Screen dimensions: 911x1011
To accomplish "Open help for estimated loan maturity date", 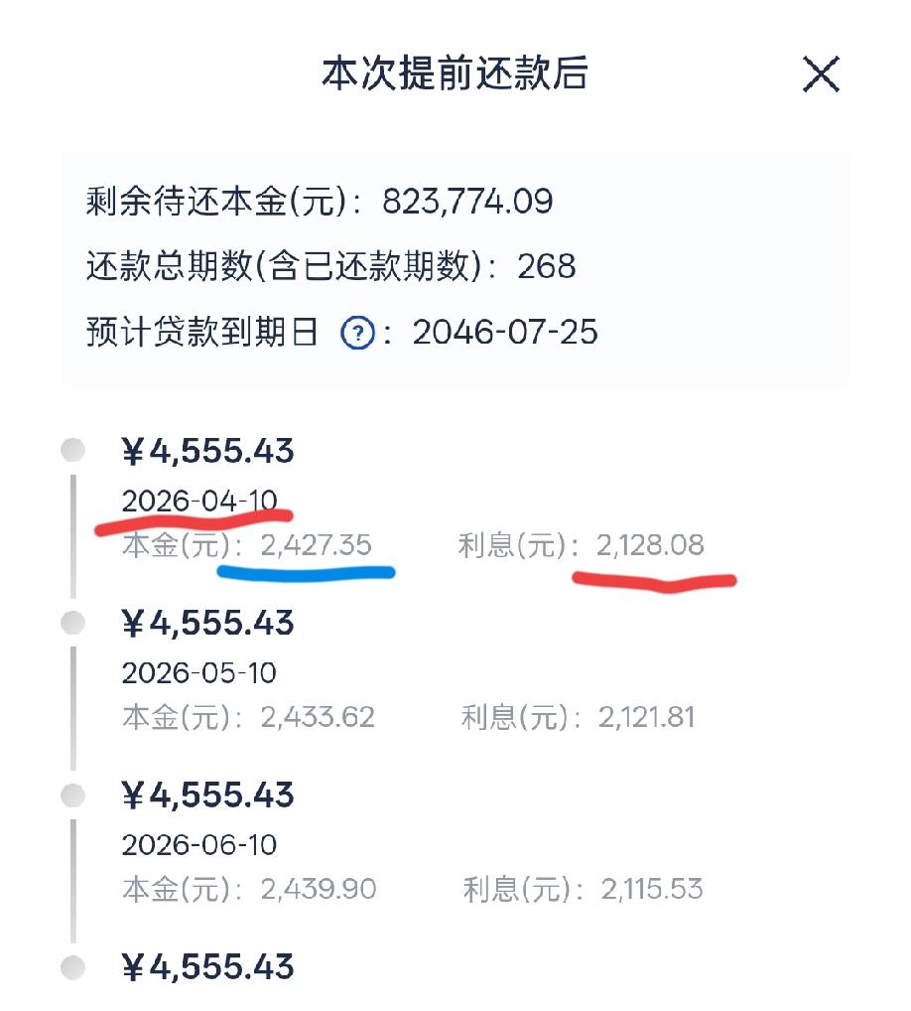I will tap(357, 333).
